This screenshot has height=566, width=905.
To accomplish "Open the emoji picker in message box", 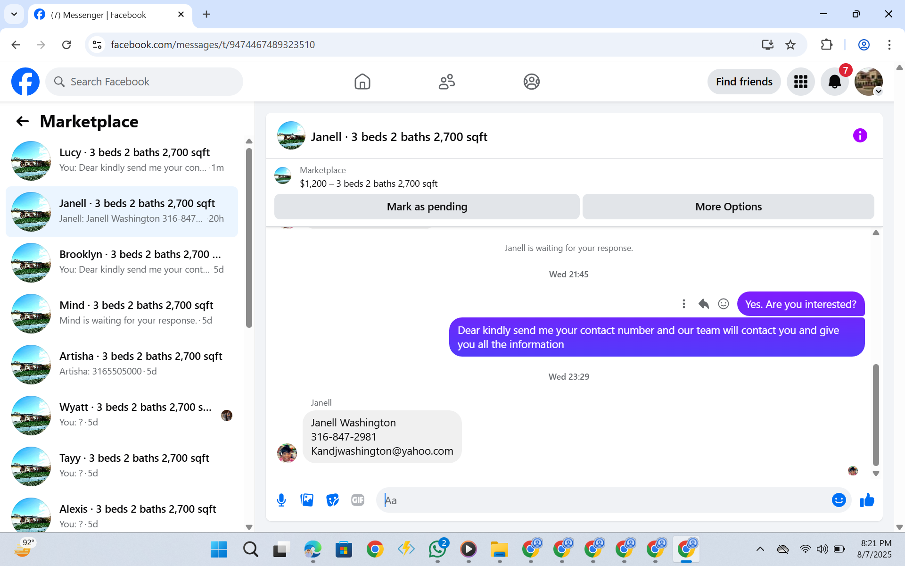I will click(839, 500).
